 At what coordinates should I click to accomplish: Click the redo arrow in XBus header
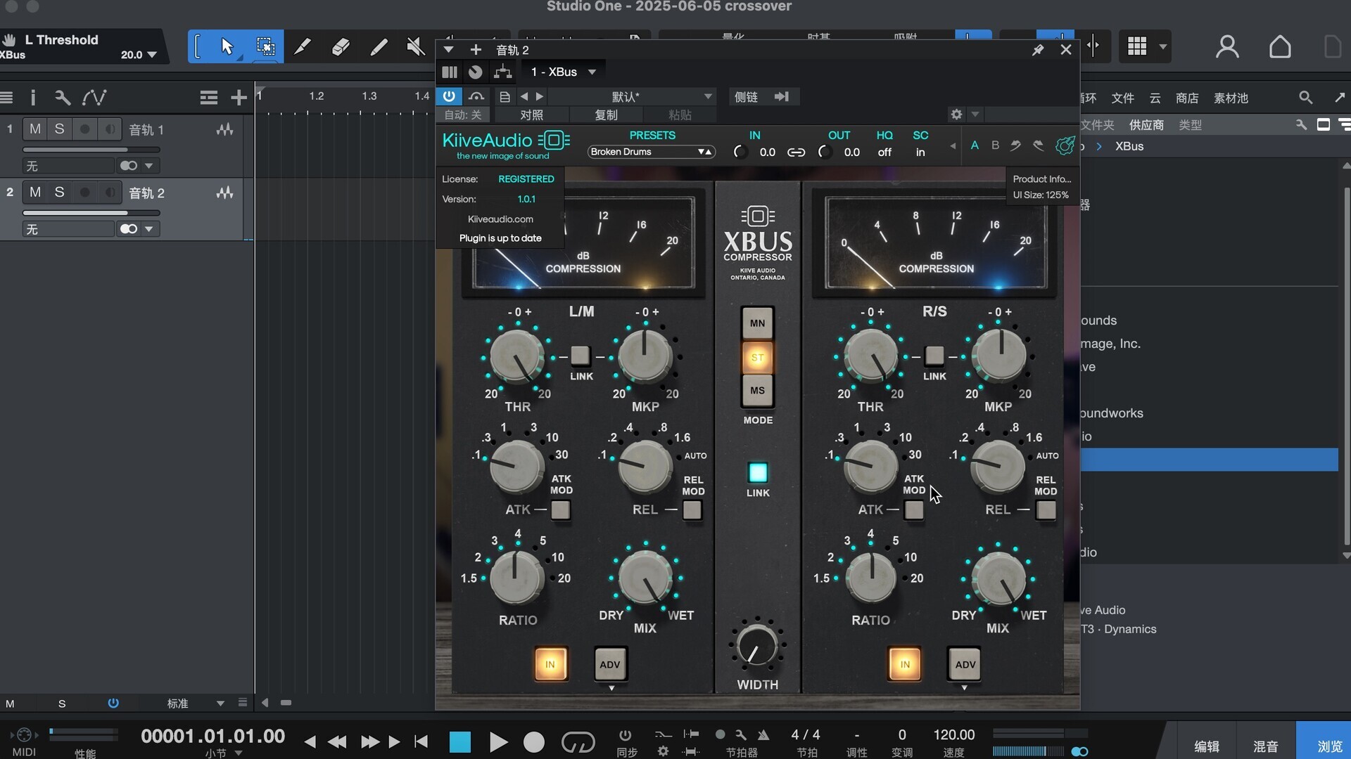tap(1038, 145)
